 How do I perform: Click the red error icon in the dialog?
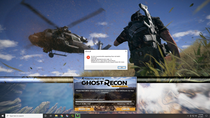coord(88,57)
